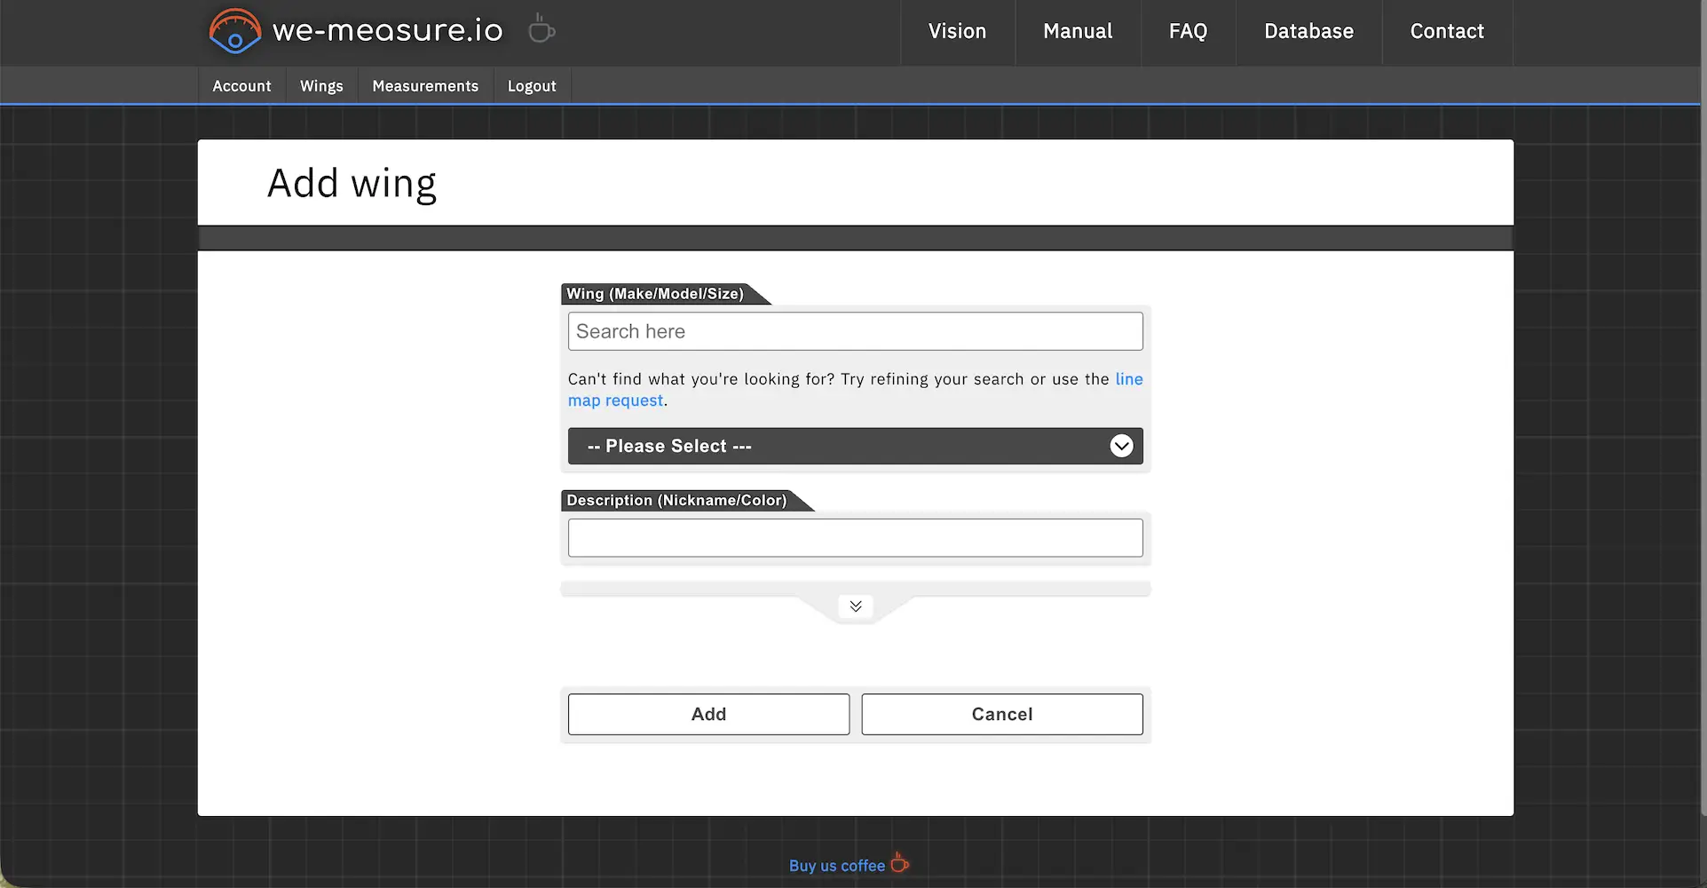Open the Manual page
1707x888 pixels.
pyautogui.click(x=1078, y=31)
